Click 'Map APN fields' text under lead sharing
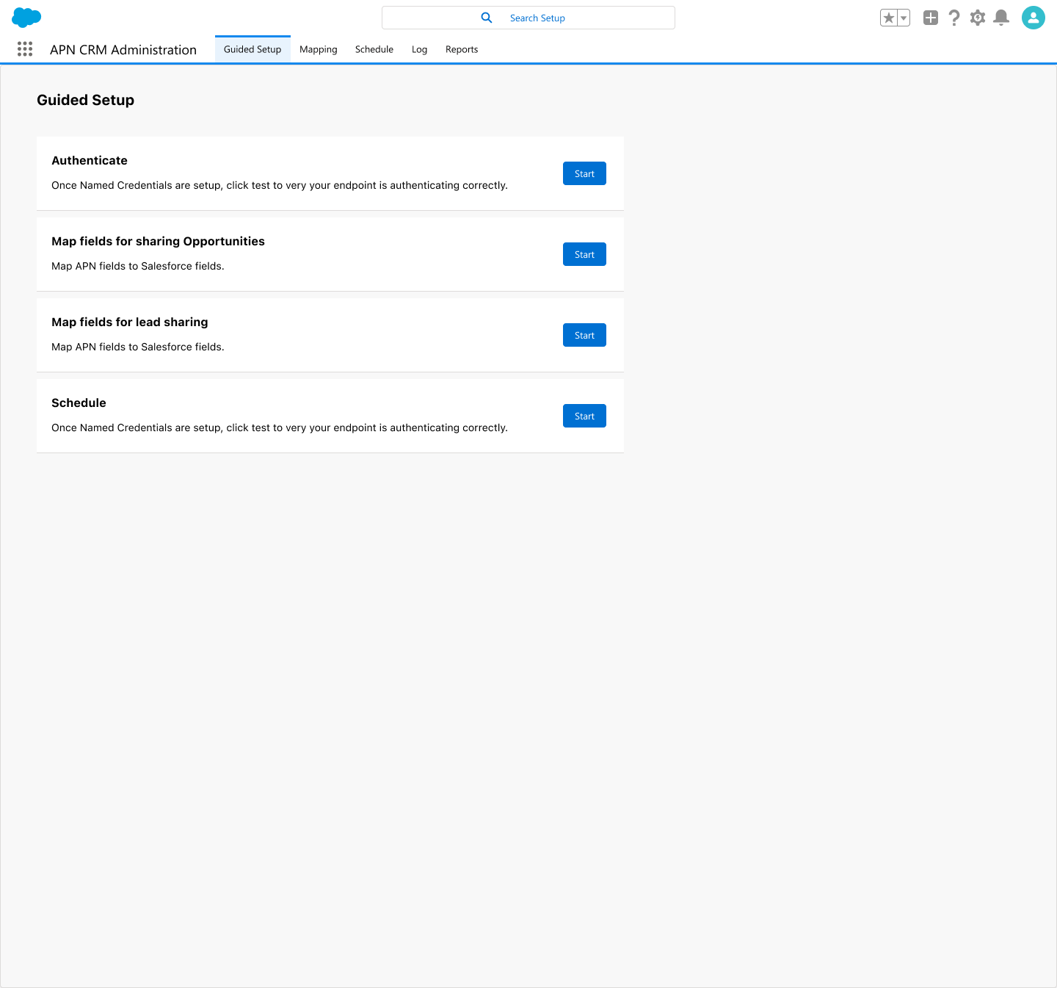 (x=138, y=347)
